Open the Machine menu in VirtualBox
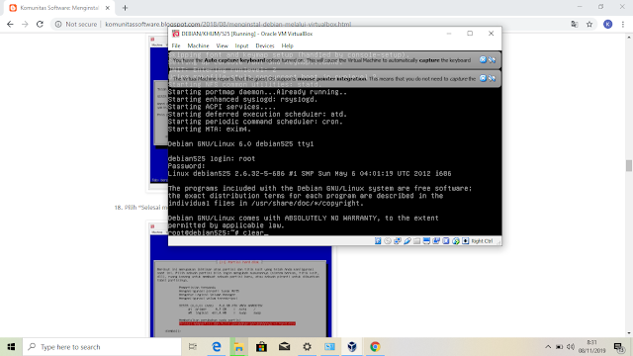Screen dimensions: 633x356 [198, 45]
